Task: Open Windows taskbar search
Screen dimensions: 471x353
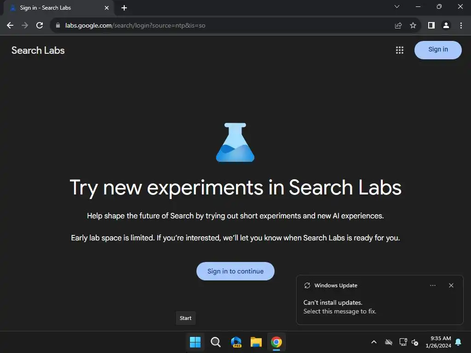Action: click(215, 342)
